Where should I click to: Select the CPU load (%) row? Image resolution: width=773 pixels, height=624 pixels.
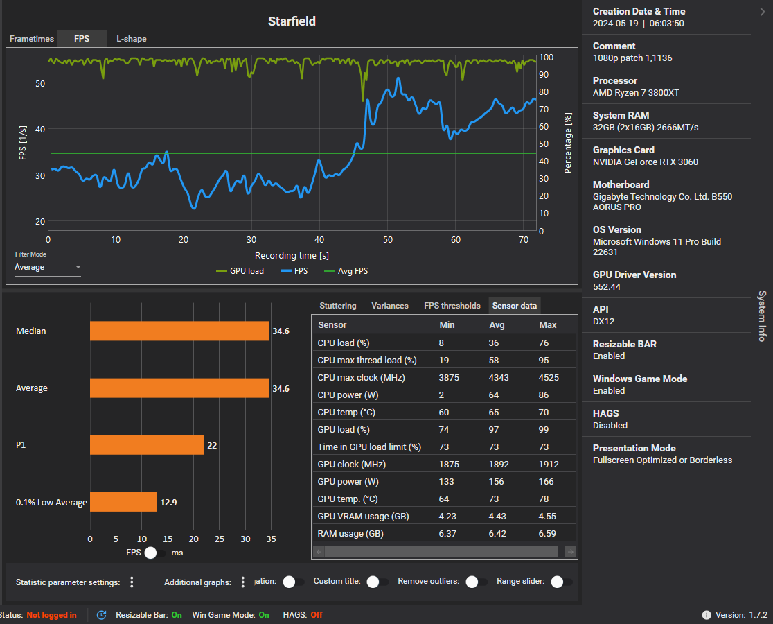(x=444, y=343)
